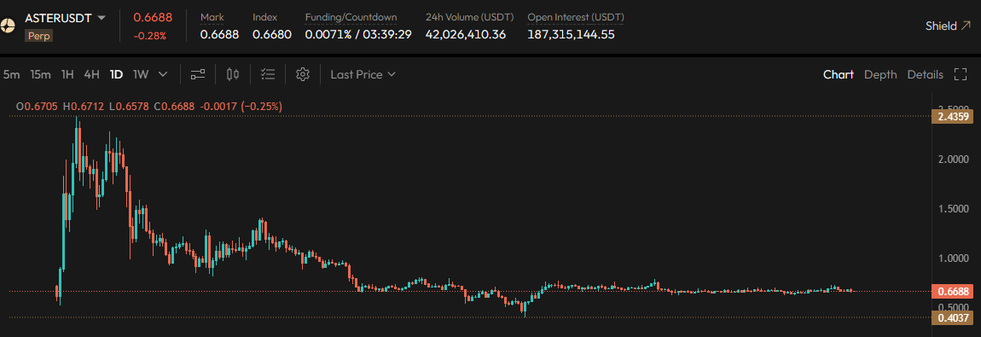Select the 5m timeframe

click(x=11, y=74)
